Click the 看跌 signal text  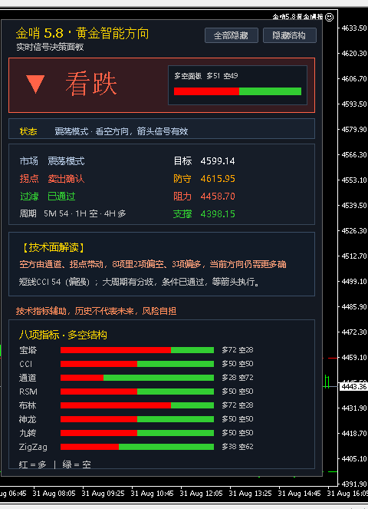[x=91, y=84]
